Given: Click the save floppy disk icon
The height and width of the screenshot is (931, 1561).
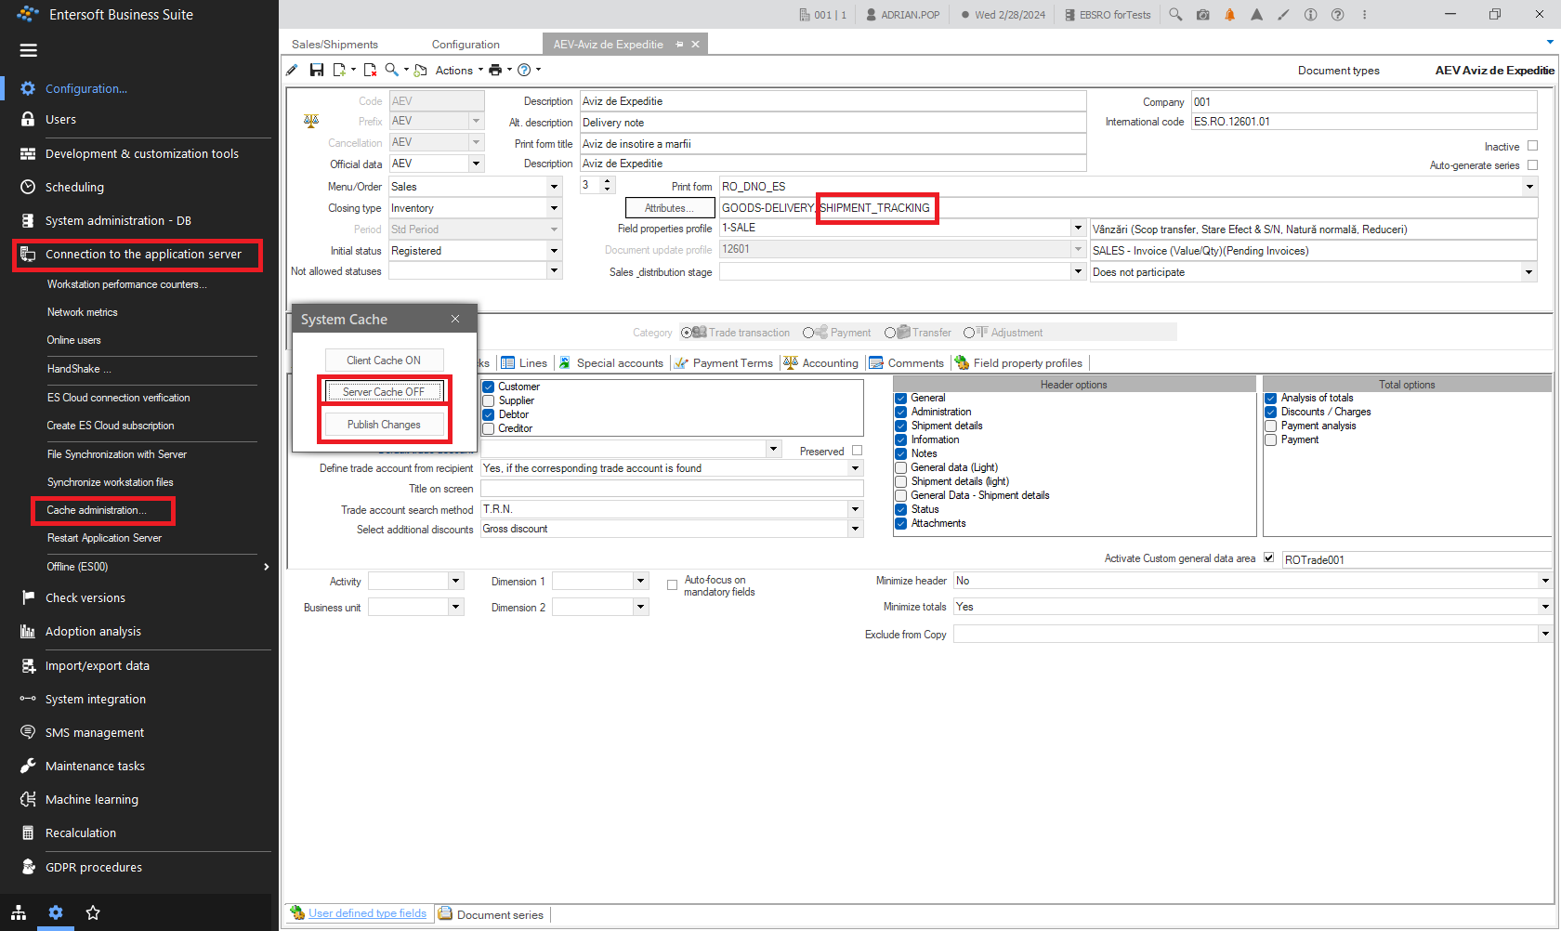Looking at the screenshot, I should pos(317,71).
